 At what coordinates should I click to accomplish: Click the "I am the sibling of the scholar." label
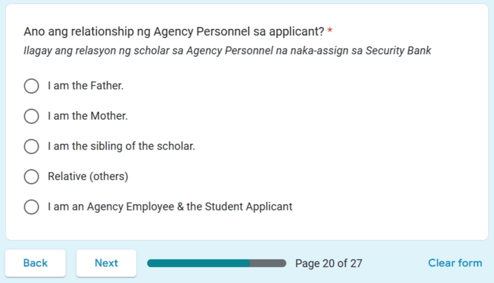pyautogui.click(x=122, y=146)
